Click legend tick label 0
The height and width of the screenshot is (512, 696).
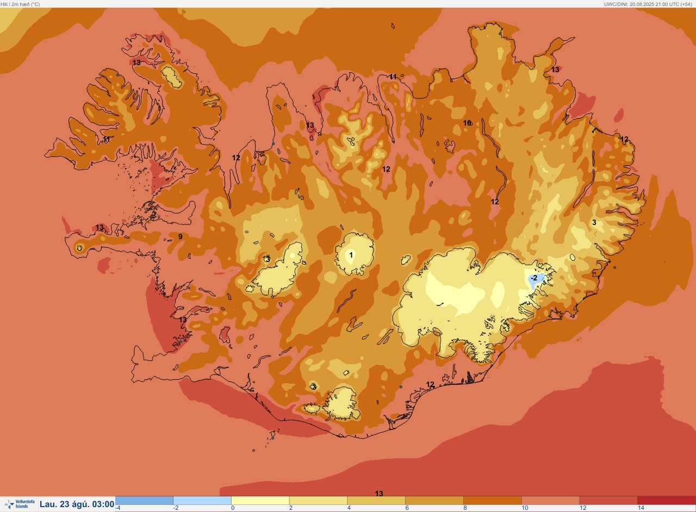[233, 508]
